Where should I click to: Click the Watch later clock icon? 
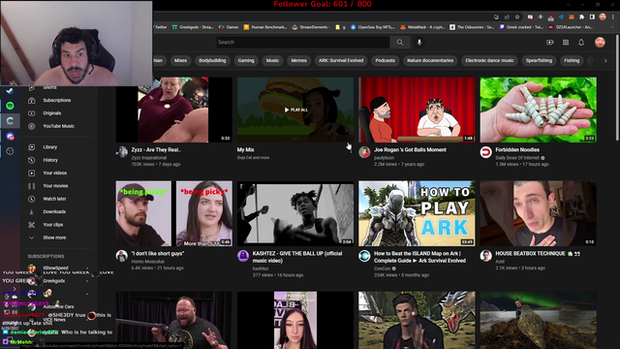[x=32, y=199]
